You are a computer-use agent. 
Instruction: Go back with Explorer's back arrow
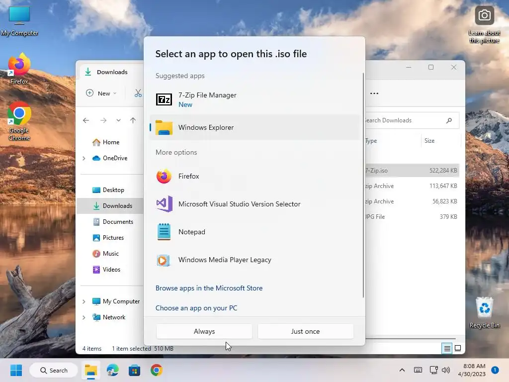pyautogui.click(x=86, y=120)
